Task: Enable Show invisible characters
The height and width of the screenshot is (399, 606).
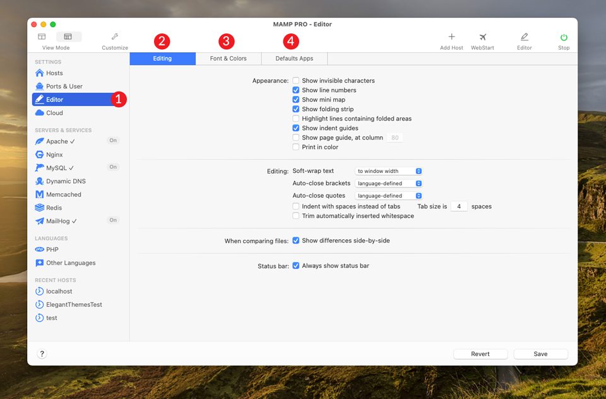Action: coord(296,80)
